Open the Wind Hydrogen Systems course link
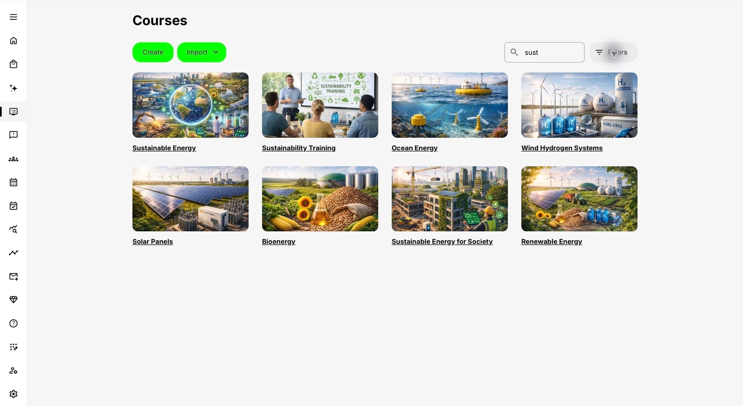743x406 pixels. pyautogui.click(x=562, y=148)
